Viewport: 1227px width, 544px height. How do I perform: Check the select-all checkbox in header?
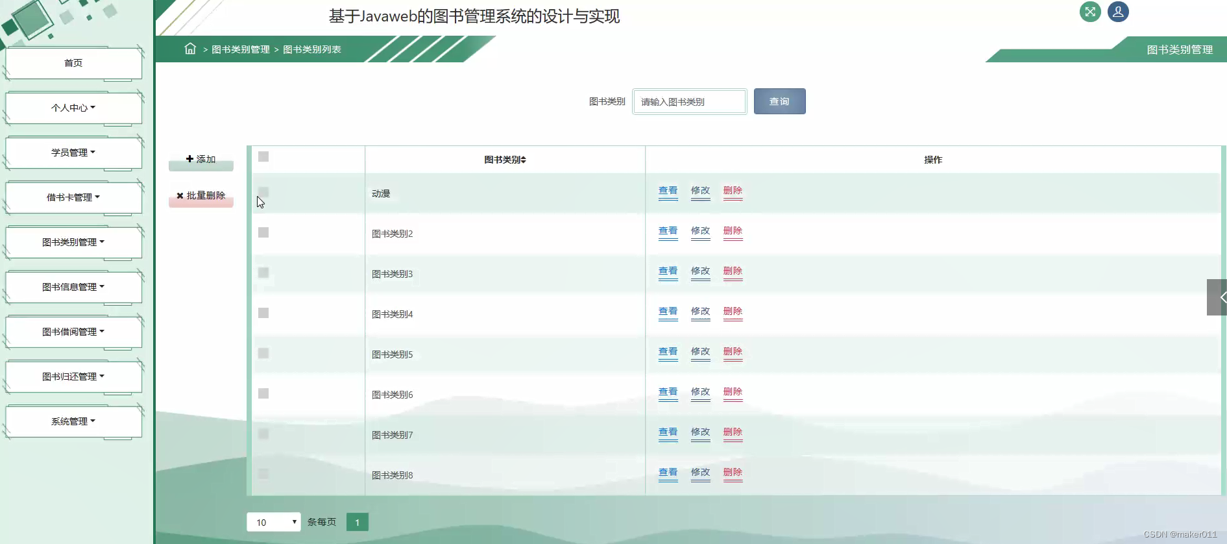(263, 156)
